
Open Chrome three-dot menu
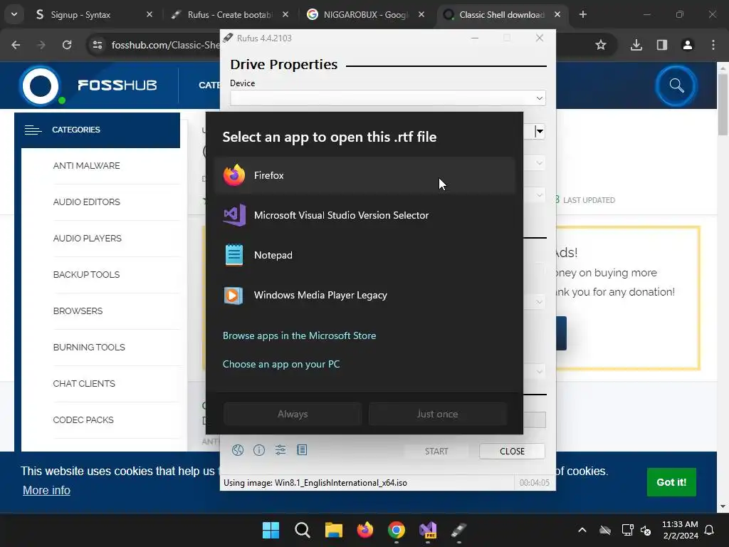[x=713, y=45]
